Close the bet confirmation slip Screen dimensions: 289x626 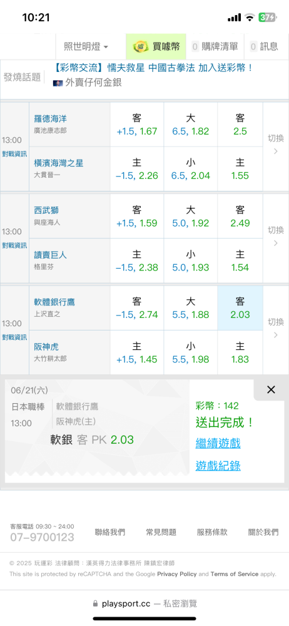pos(271,389)
